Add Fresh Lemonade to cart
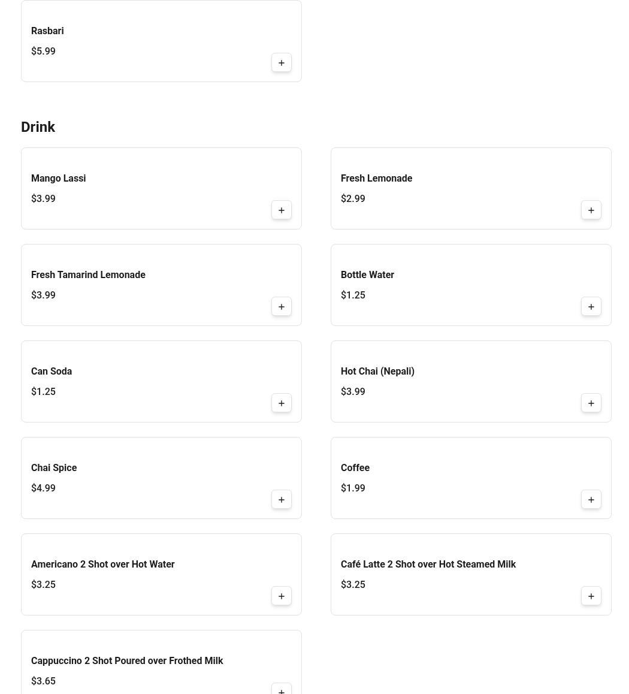Viewport: 629px width, 694px height. point(591,210)
